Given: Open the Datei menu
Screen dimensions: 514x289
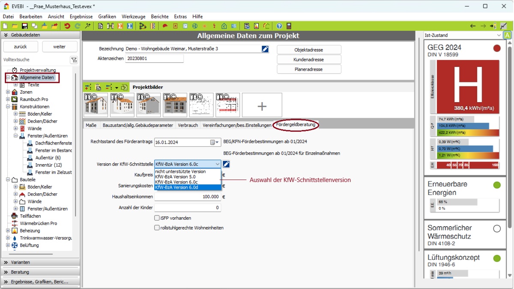Looking at the screenshot, I should pyautogui.click(x=9, y=17).
